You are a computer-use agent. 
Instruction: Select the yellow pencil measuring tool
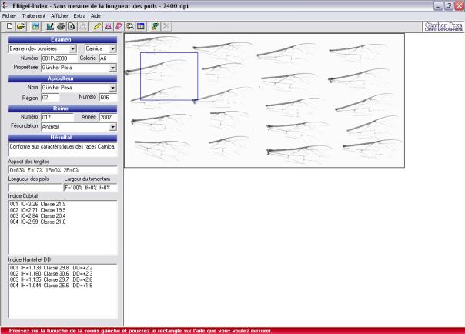click(x=97, y=26)
